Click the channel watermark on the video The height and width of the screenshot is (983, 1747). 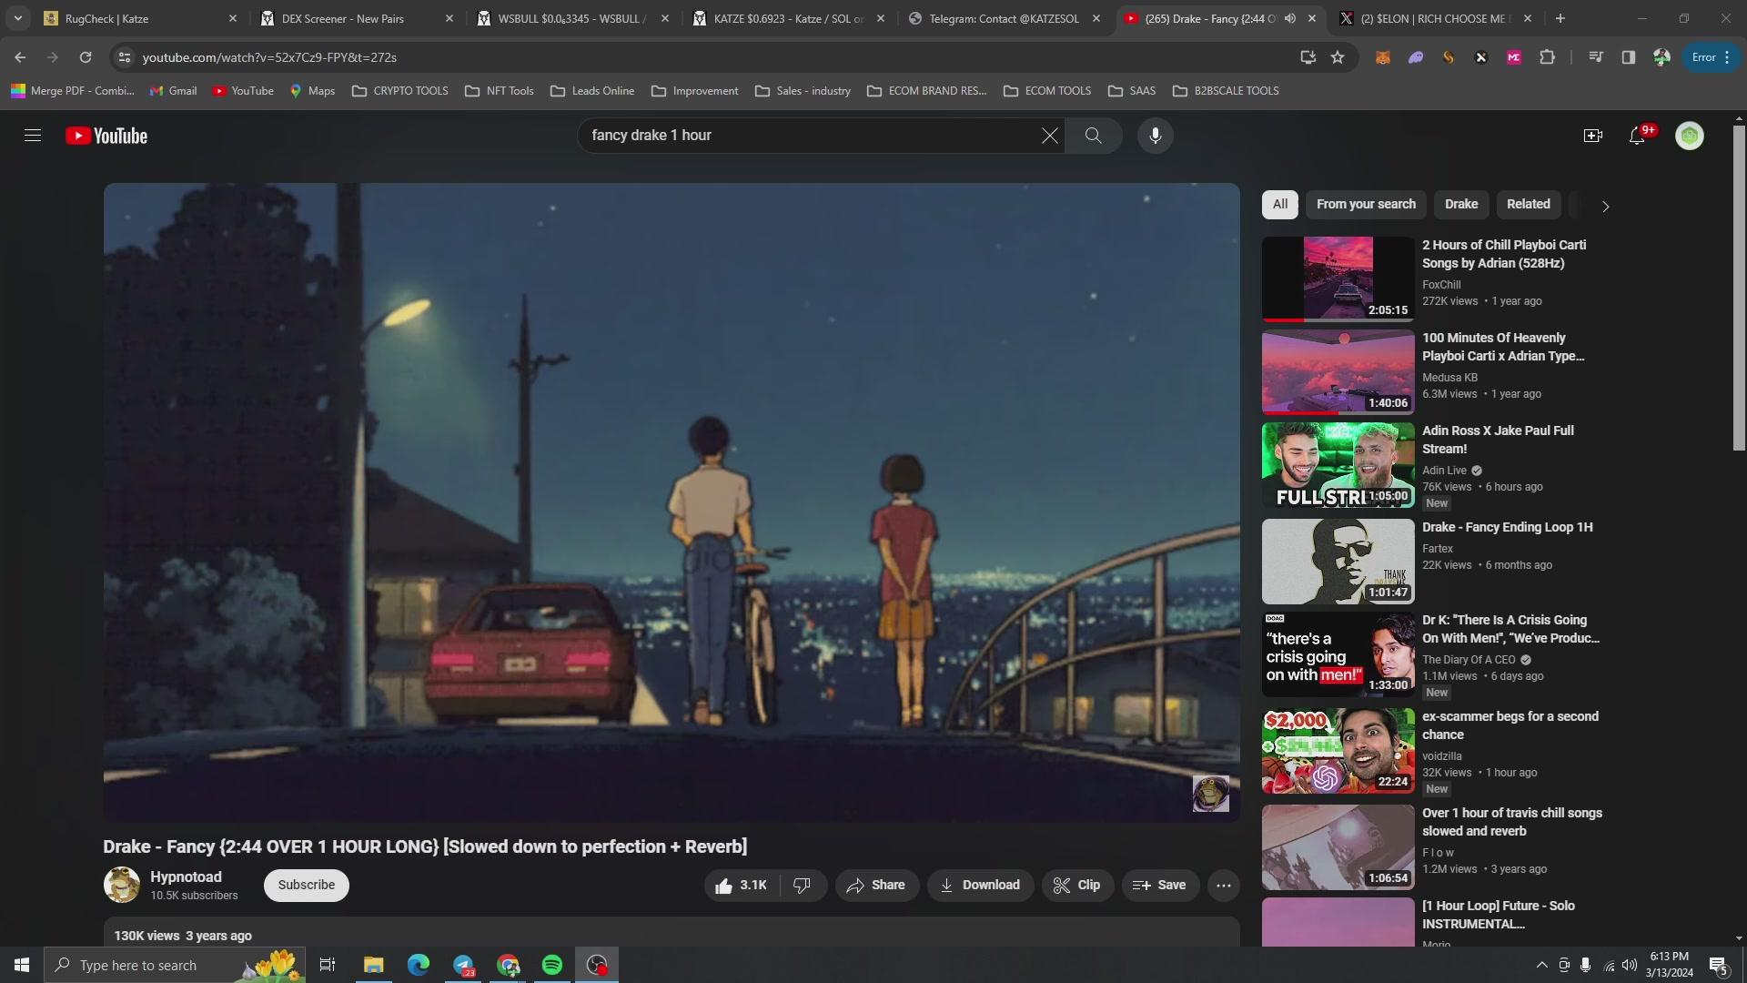coord(1211,794)
